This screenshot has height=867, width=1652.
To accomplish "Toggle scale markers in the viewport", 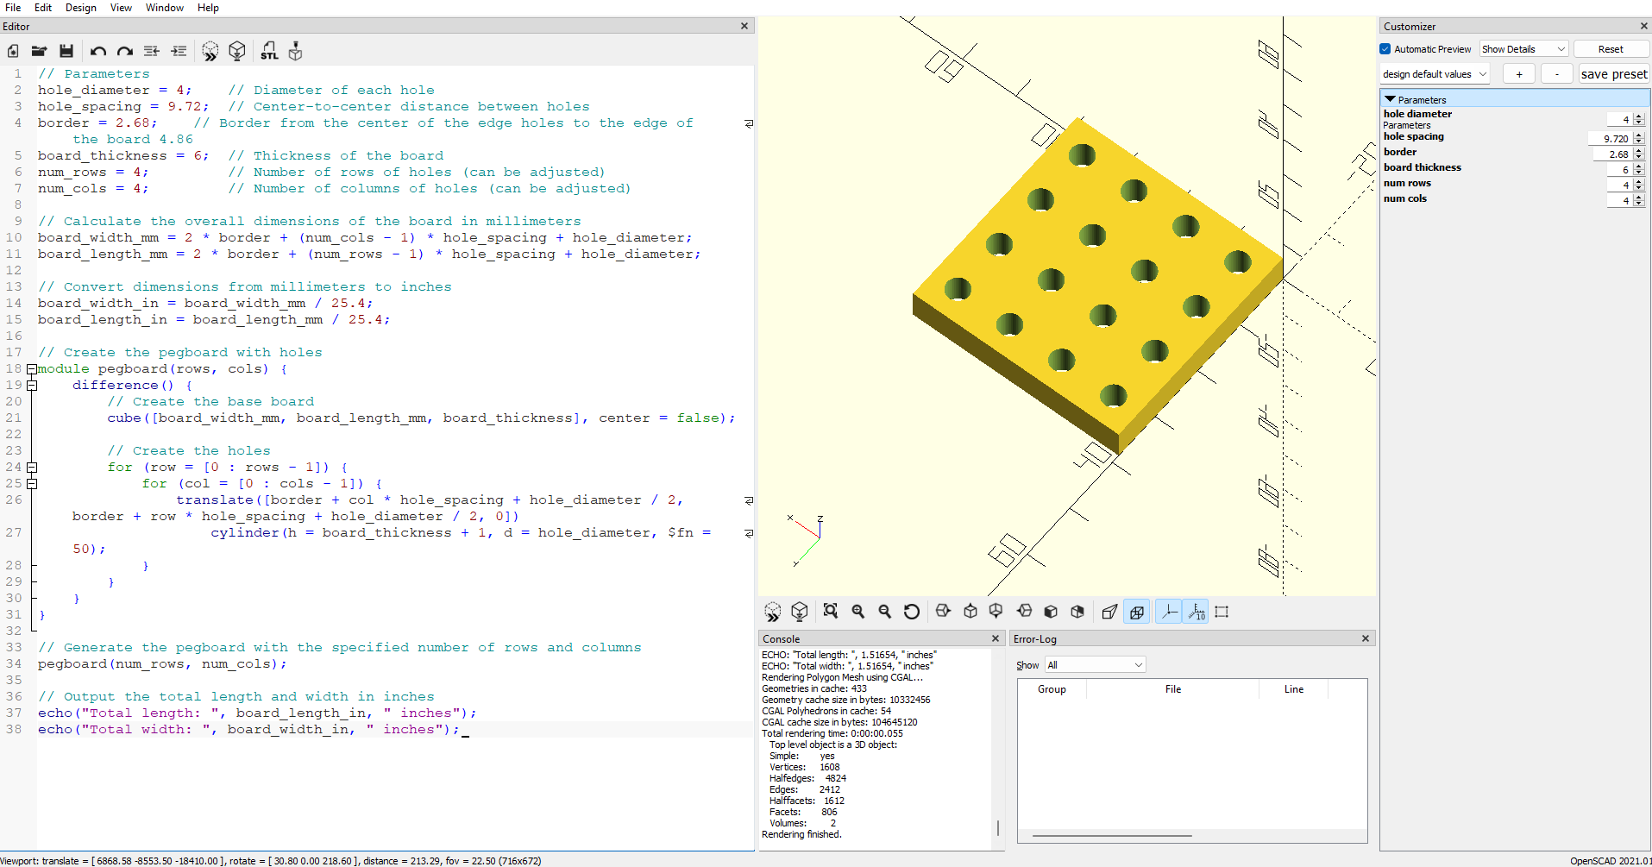I will [1197, 612].
